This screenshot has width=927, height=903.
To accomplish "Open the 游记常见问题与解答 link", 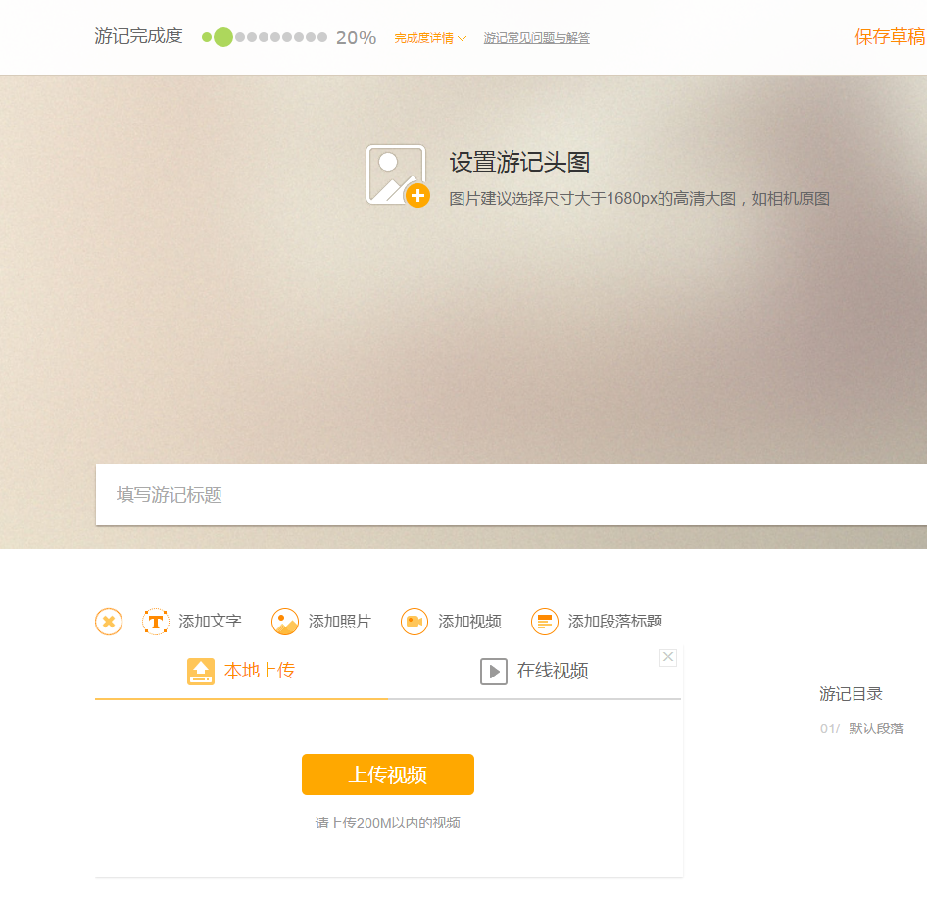I will coord(537,38).
